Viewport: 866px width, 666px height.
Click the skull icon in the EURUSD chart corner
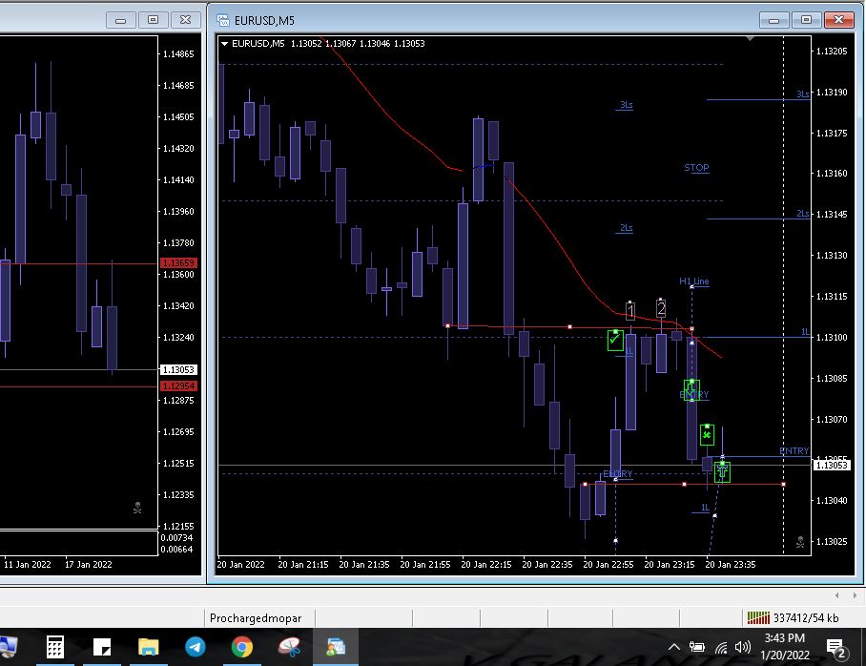(x=800, y=542)
